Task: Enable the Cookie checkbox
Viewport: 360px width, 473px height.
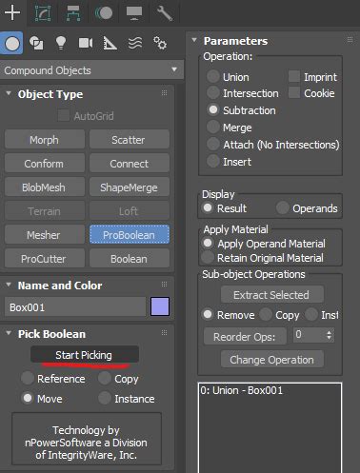Action: (294, 92)
